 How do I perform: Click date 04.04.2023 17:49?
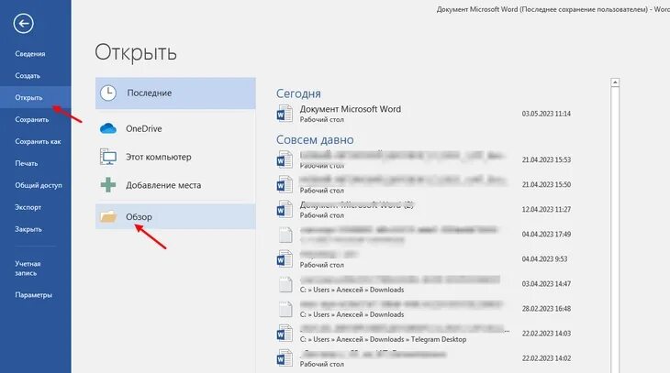click(x=546, y=234)
